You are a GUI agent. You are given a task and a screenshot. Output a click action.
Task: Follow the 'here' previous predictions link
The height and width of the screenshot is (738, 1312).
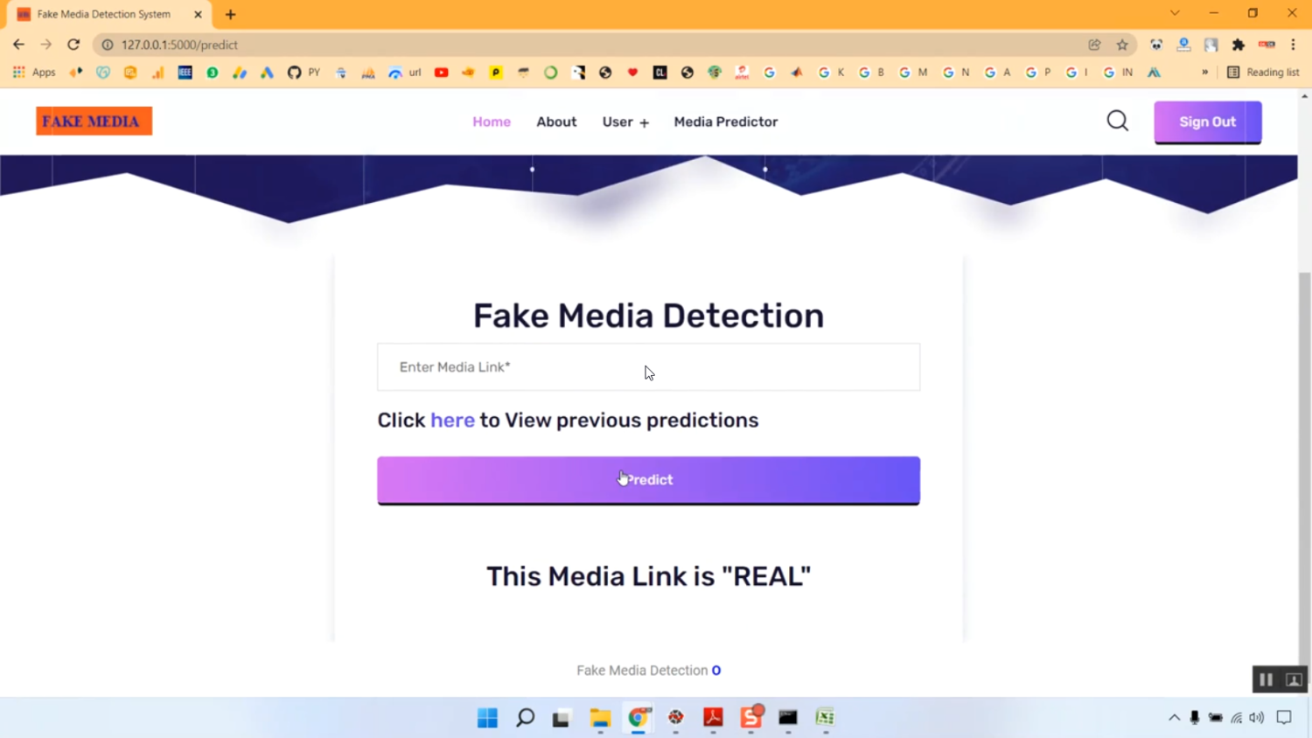(452, 420)
